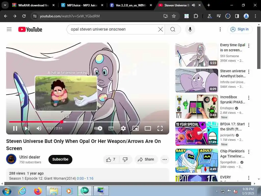This screenshot has width=261, height=196.
Task: Toggle autoplay switch in the player
Action: 98,128
